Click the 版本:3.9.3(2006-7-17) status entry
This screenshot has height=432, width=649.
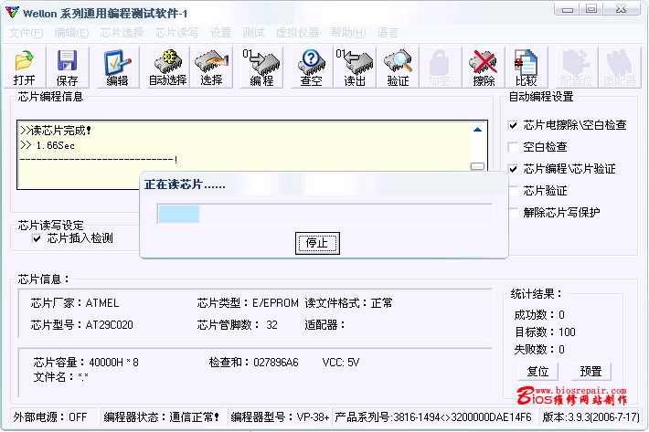coord(591,417)
